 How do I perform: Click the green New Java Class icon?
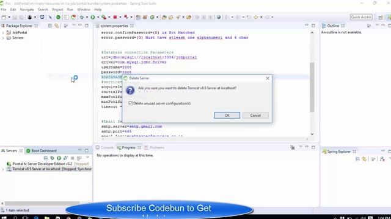click(152, 17)
